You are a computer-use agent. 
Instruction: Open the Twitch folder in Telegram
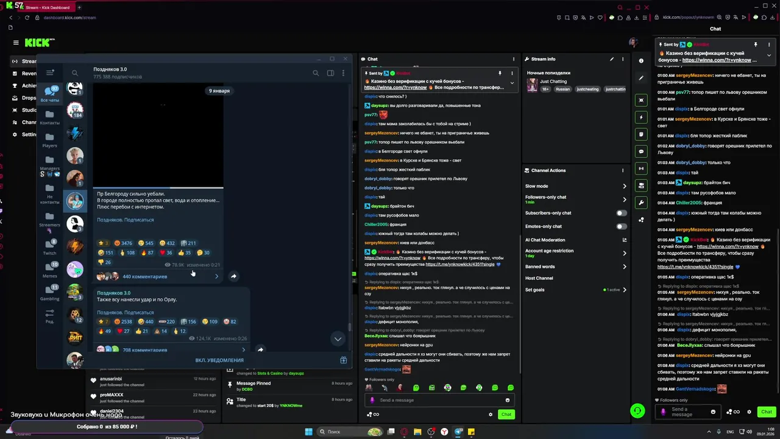[50, 247]
